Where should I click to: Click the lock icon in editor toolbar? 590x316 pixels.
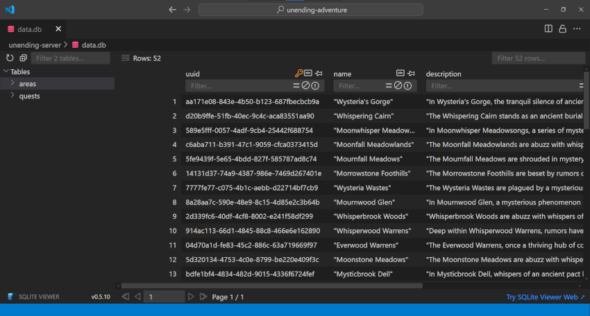(x=562, y=28)
